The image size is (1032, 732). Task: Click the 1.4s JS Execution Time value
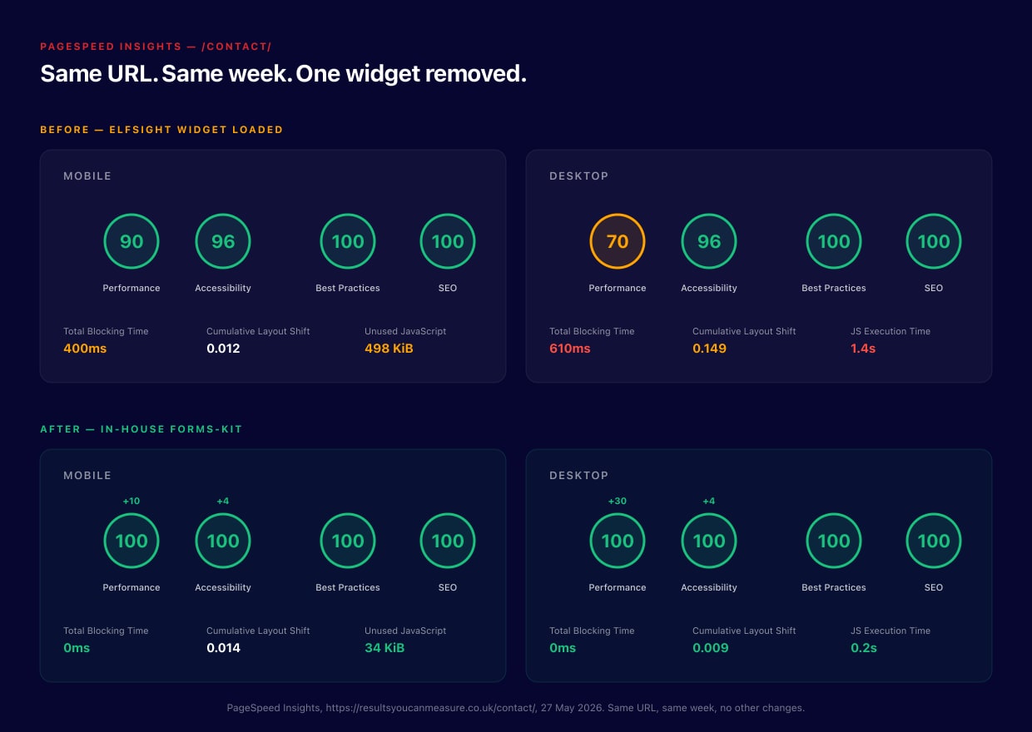[863, 349]
